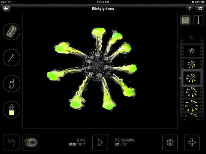
Task: Switch to vertical timeline ruler view
Action: (198, 20)
